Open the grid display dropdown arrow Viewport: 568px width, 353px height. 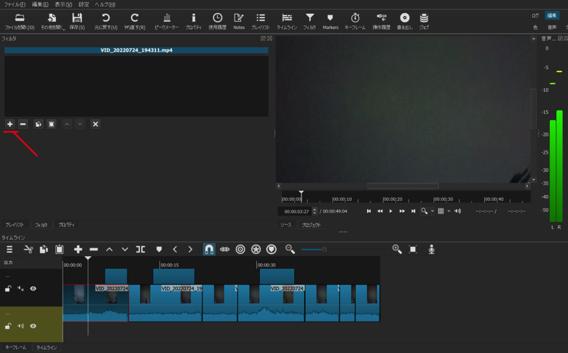[449, 211]
